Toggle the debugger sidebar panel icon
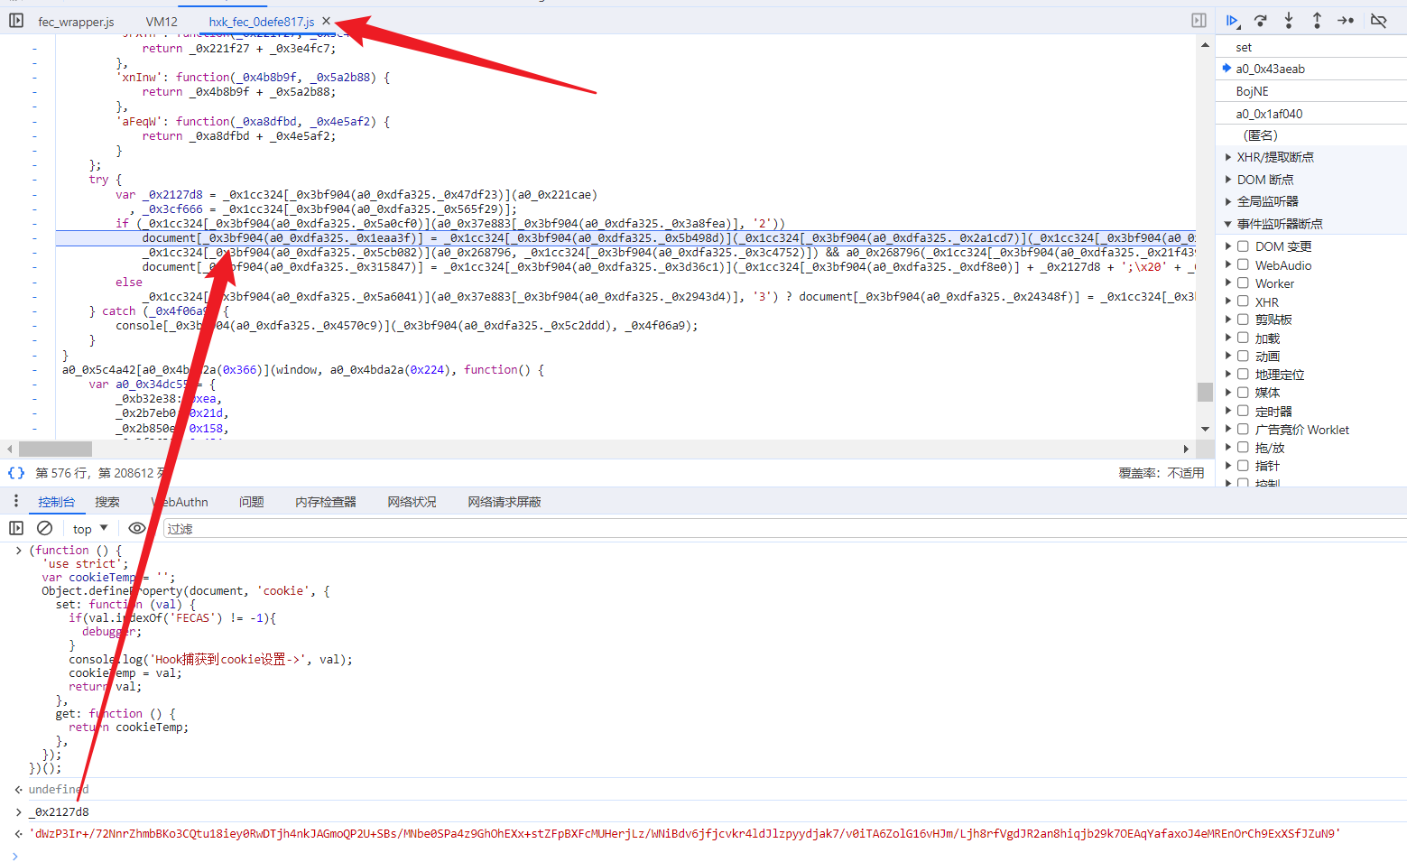Viewport: 1407px width, 862px height. tap(1199, 20)
